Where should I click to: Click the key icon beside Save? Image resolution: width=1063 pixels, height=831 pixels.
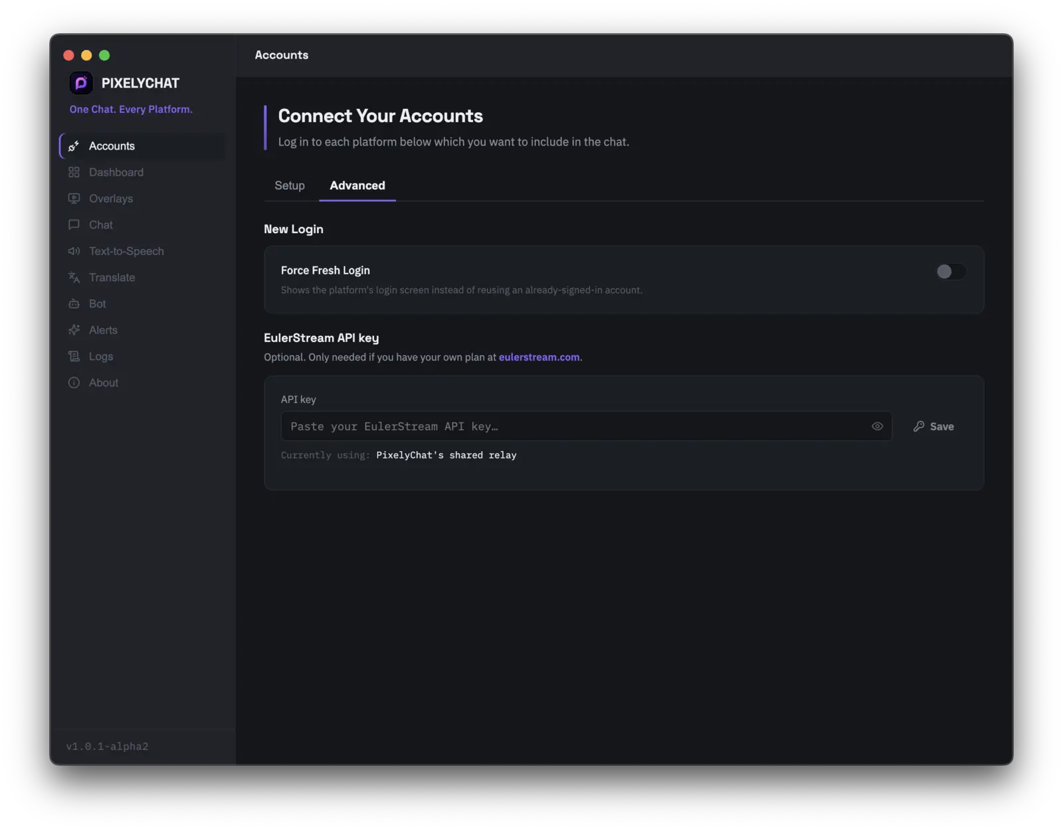click(919, 426)
